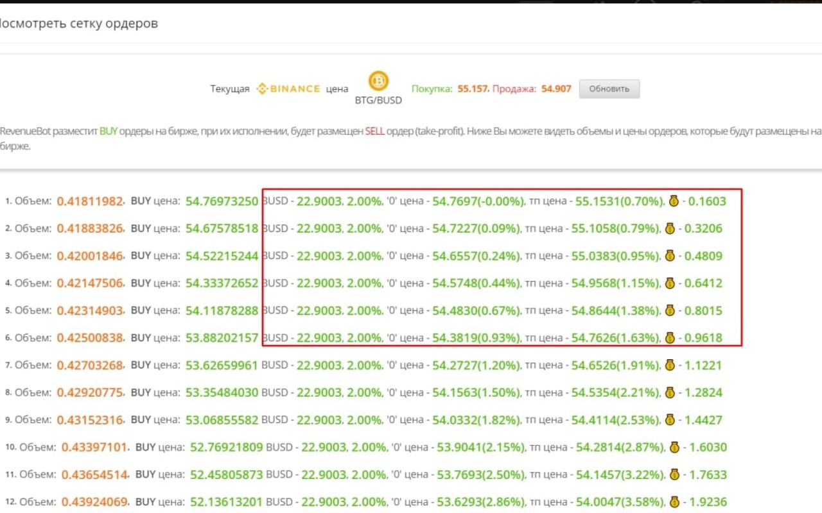Viewport: 822px width, 513px height.
Task: Click volume 0.41883826 in row 2
Action: pos(90,228)
